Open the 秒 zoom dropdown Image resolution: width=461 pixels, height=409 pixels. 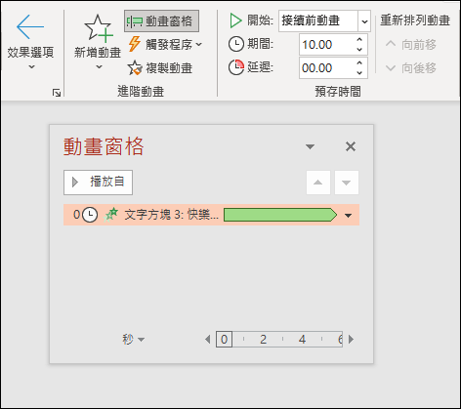[133, 340]
